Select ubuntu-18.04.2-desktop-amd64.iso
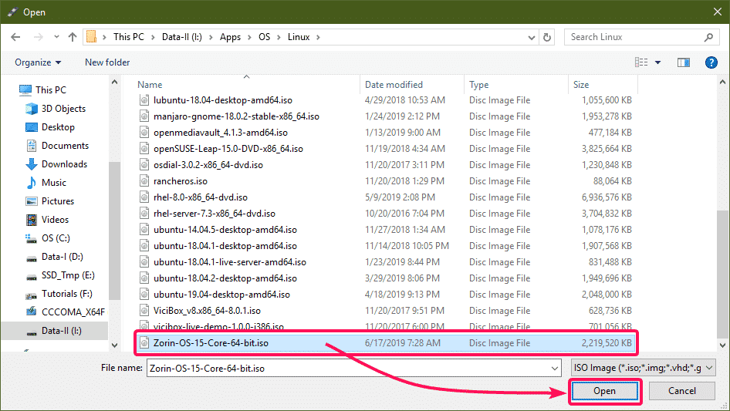 click(225, 278)
